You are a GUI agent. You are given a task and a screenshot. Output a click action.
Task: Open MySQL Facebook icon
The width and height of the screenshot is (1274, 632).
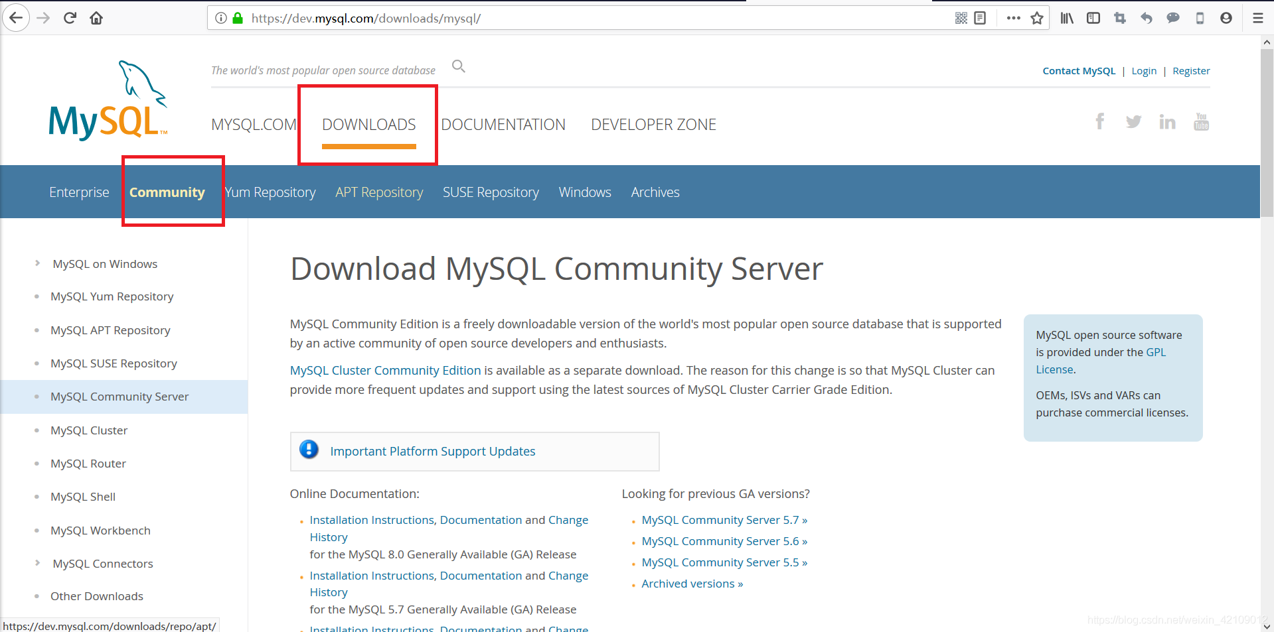(x=1100, y=121)
